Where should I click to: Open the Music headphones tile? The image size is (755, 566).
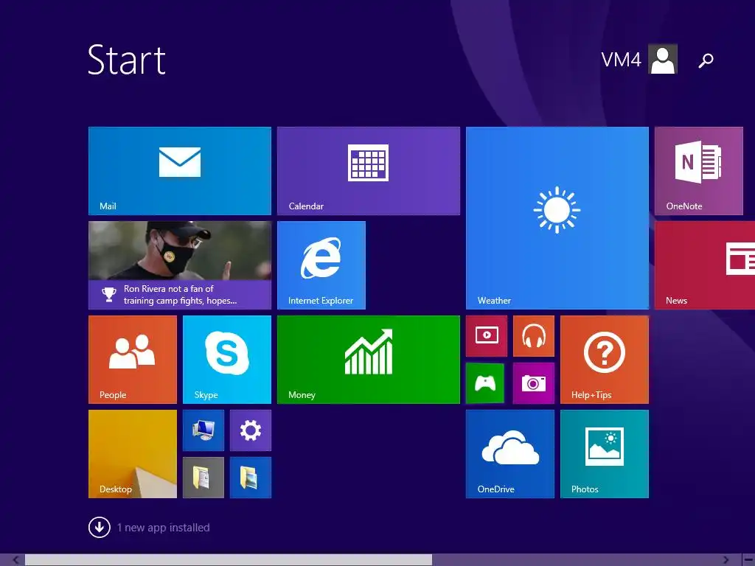[534, 336]
